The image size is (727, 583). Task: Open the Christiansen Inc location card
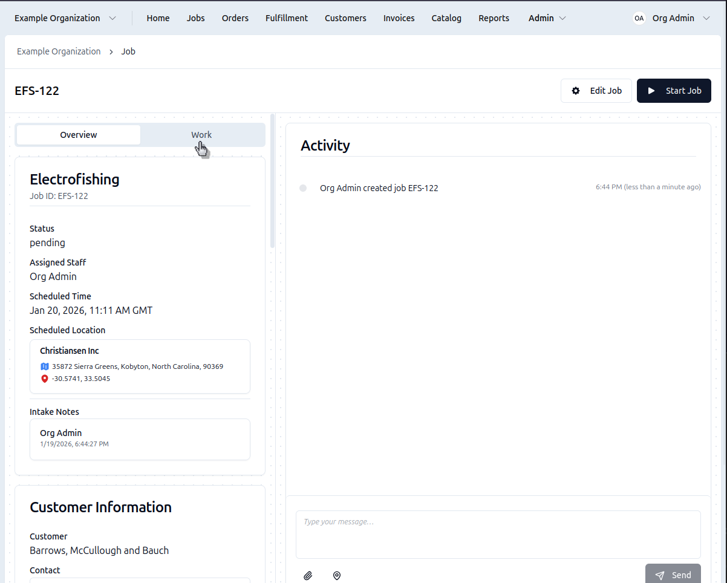[x=140, y=366]
